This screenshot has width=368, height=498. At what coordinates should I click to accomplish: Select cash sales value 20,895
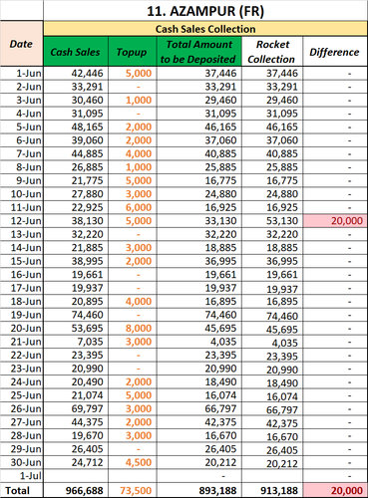tap(76, 301)
